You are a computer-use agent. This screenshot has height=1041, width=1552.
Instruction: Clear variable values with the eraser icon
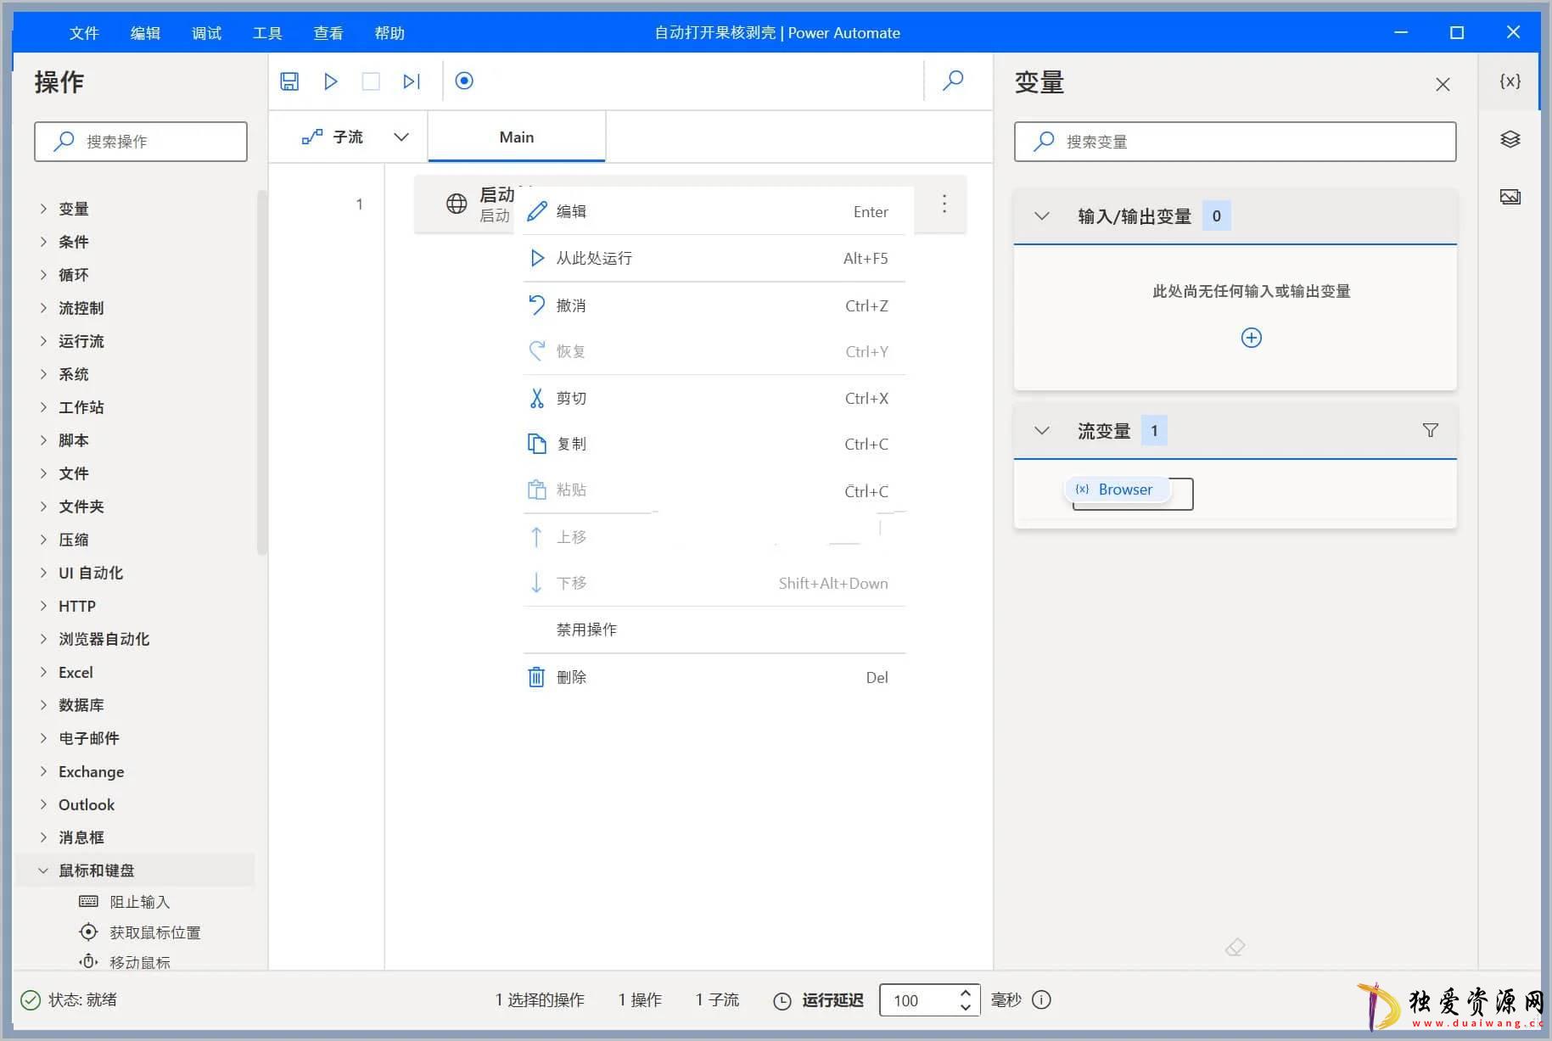(1235, 947)
